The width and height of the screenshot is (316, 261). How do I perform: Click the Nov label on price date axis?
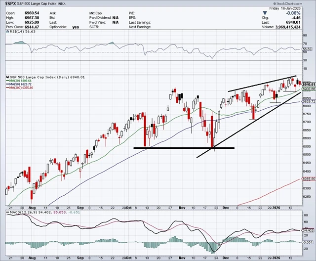[182, 208]
